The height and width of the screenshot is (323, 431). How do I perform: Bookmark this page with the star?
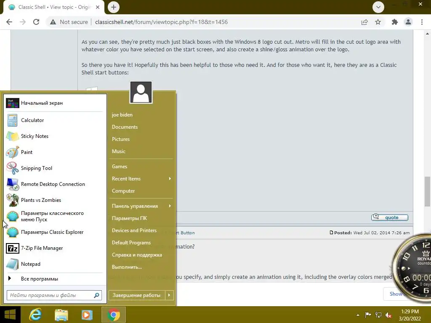[x=378, y=22]
